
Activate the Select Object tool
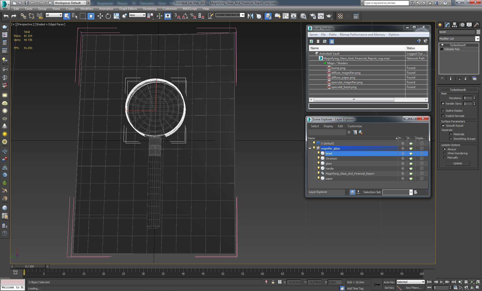[x=67, y=16]
